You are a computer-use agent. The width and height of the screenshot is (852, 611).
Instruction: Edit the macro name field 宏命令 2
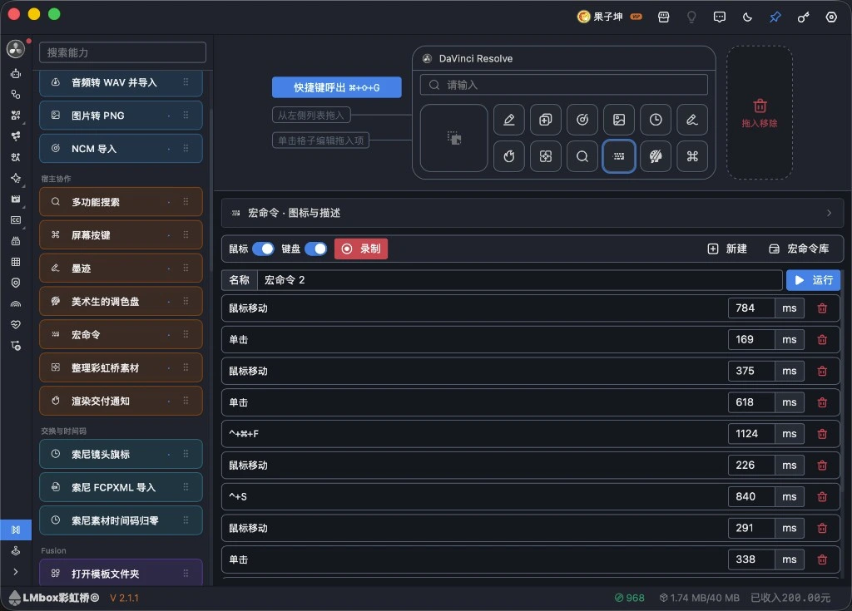pyautogui.click(x=519, y=280)
